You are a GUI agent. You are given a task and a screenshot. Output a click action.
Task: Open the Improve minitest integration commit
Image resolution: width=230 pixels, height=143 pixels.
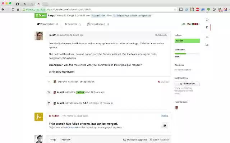76,82
